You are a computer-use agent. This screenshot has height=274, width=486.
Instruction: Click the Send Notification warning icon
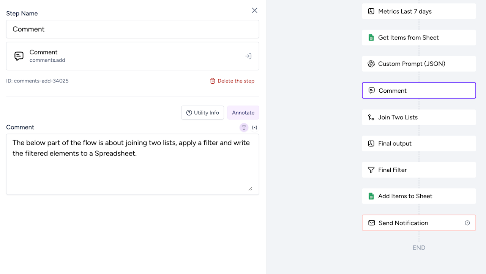pos(467,223)
